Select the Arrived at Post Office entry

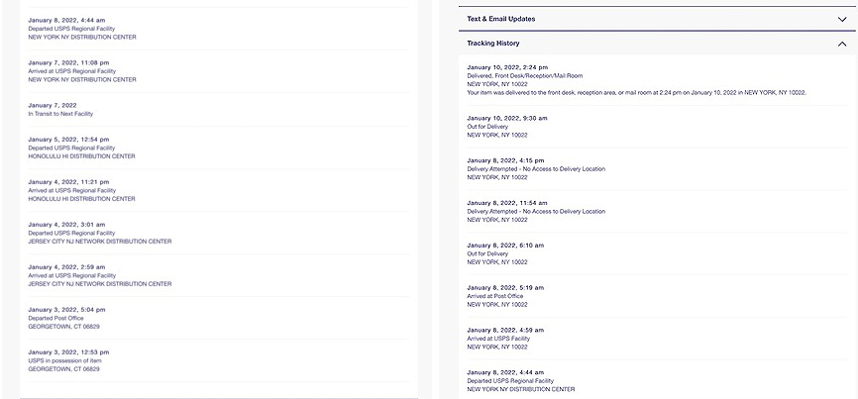tap(494, 296)
